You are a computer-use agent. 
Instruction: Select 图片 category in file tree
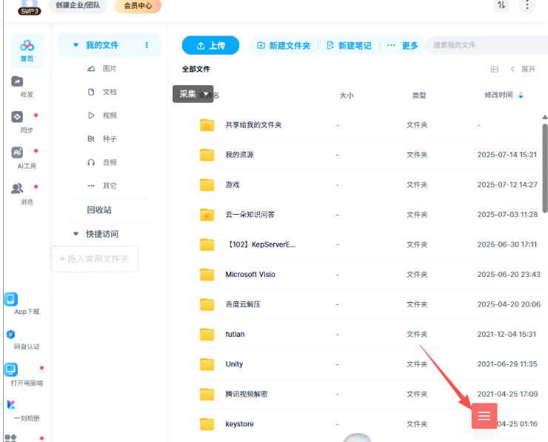pos(109,69)
